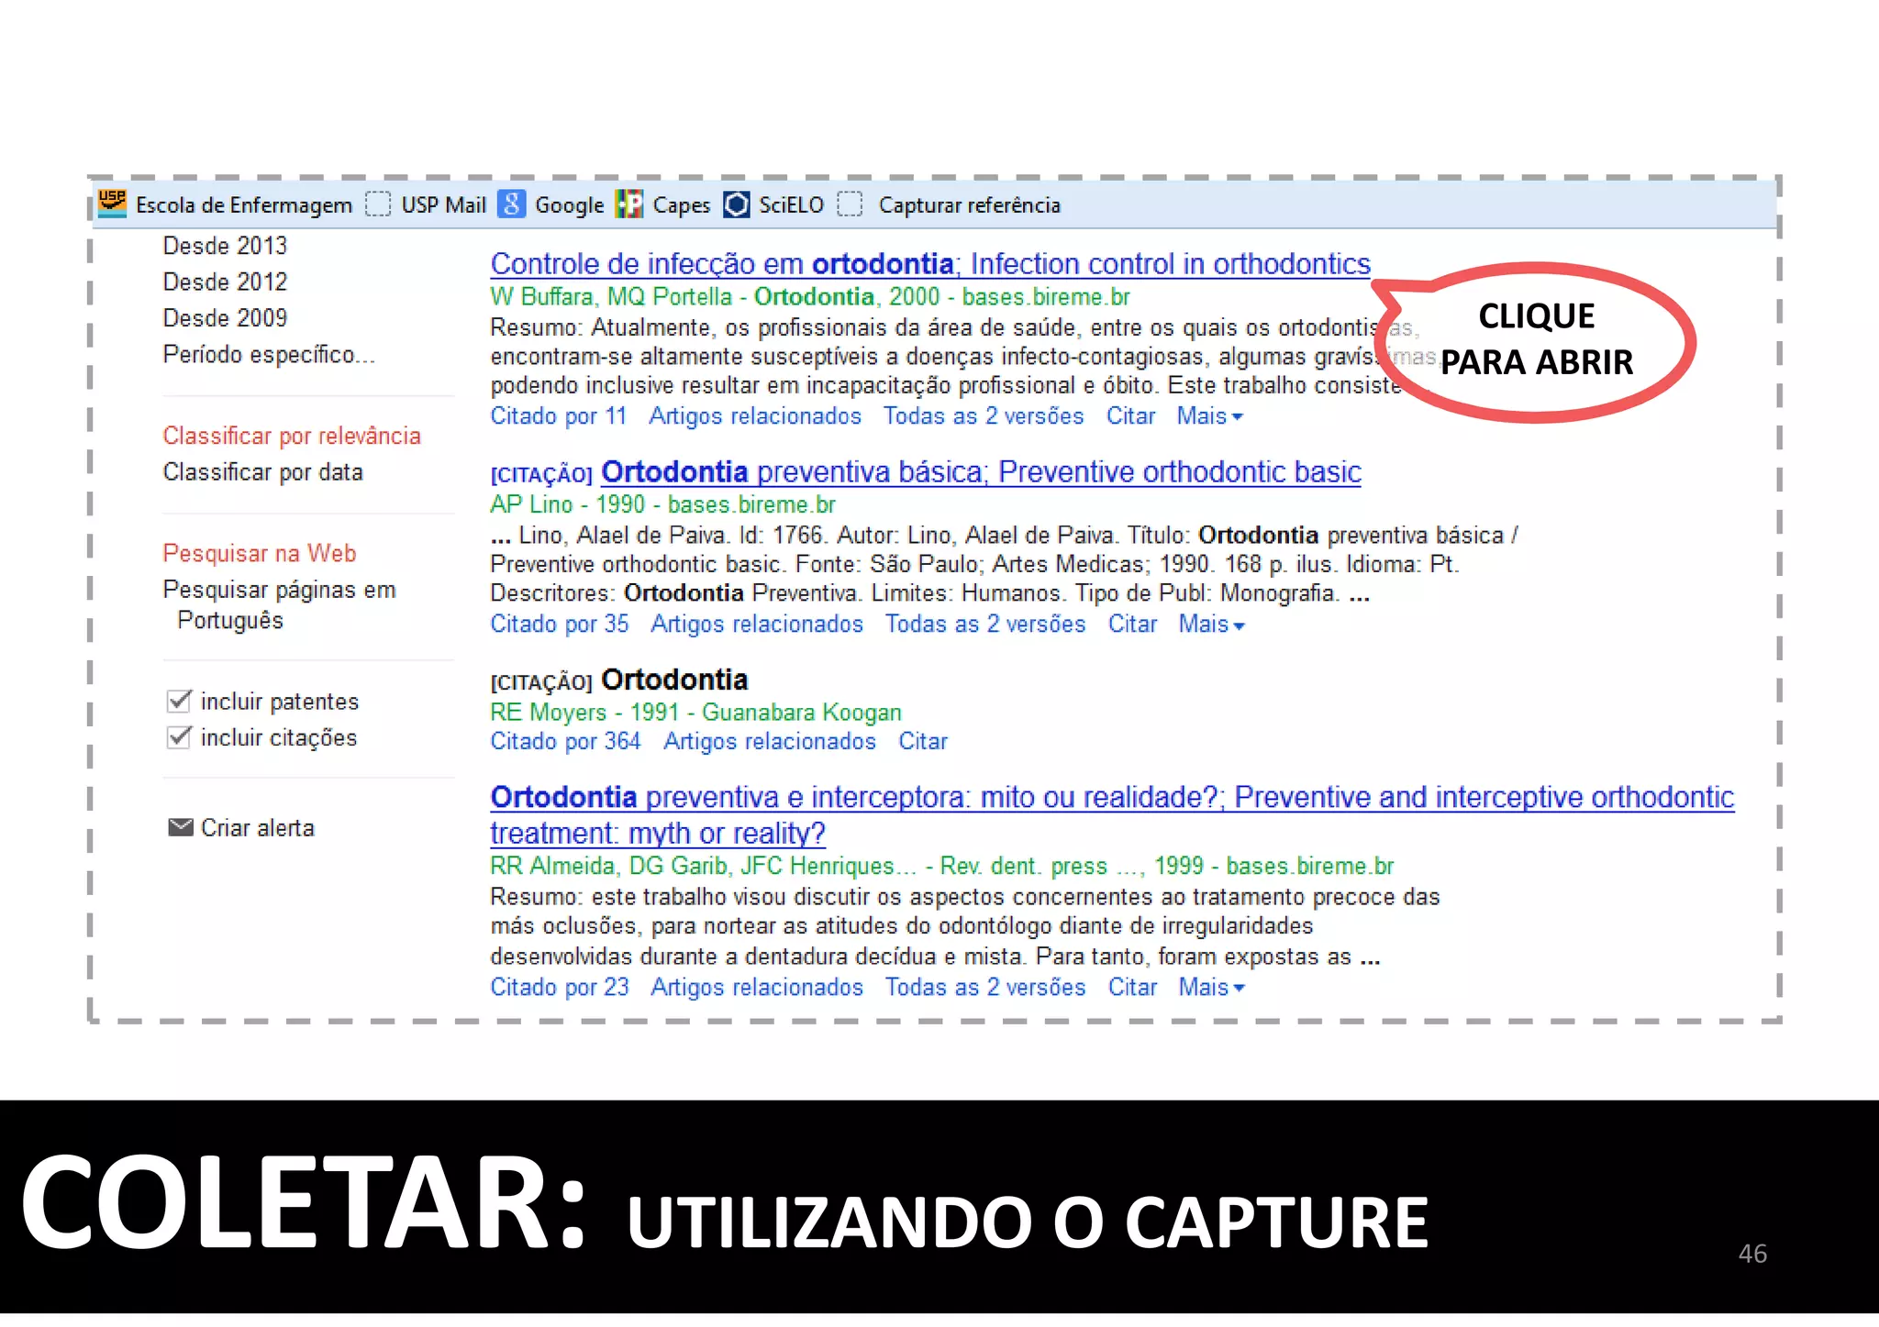The height and width of the screenshot is (1327, 1879).
Task: Click AP Lino - 1990 source line
Action: [x=662, y=505]
